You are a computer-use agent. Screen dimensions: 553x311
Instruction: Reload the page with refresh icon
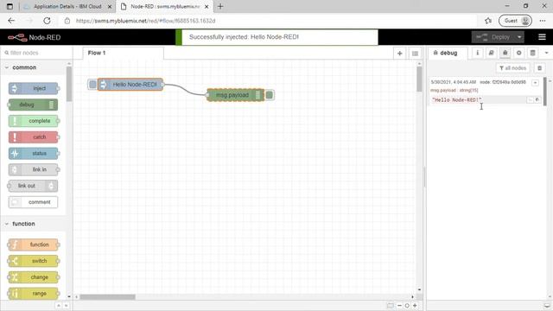[47, 21]
